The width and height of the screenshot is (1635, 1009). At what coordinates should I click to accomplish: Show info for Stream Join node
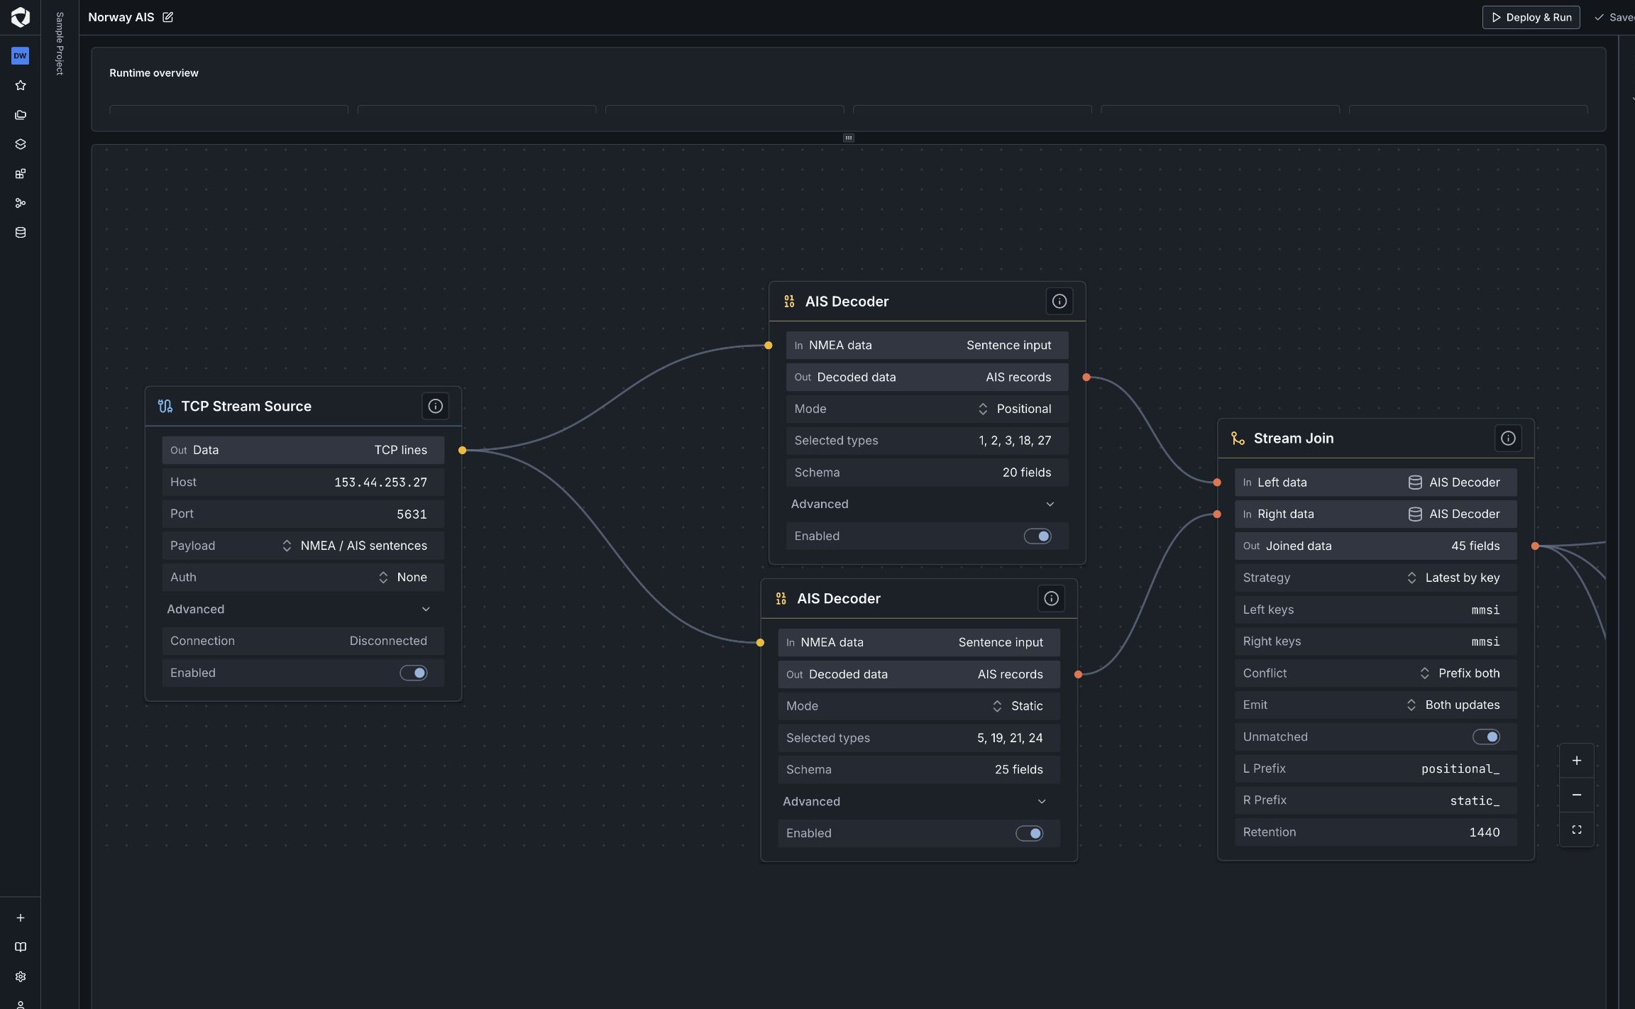[x=1508, y=439]
